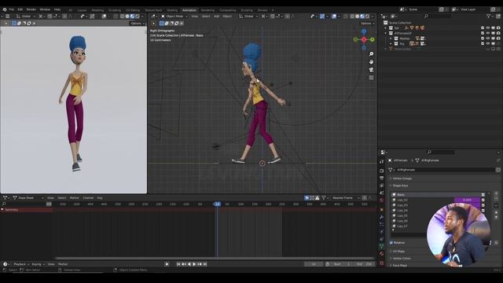Viewport: 503px width, 283px height.
Task: Toggle visibility eye of Rig collection
Action: tap(488, 44)
